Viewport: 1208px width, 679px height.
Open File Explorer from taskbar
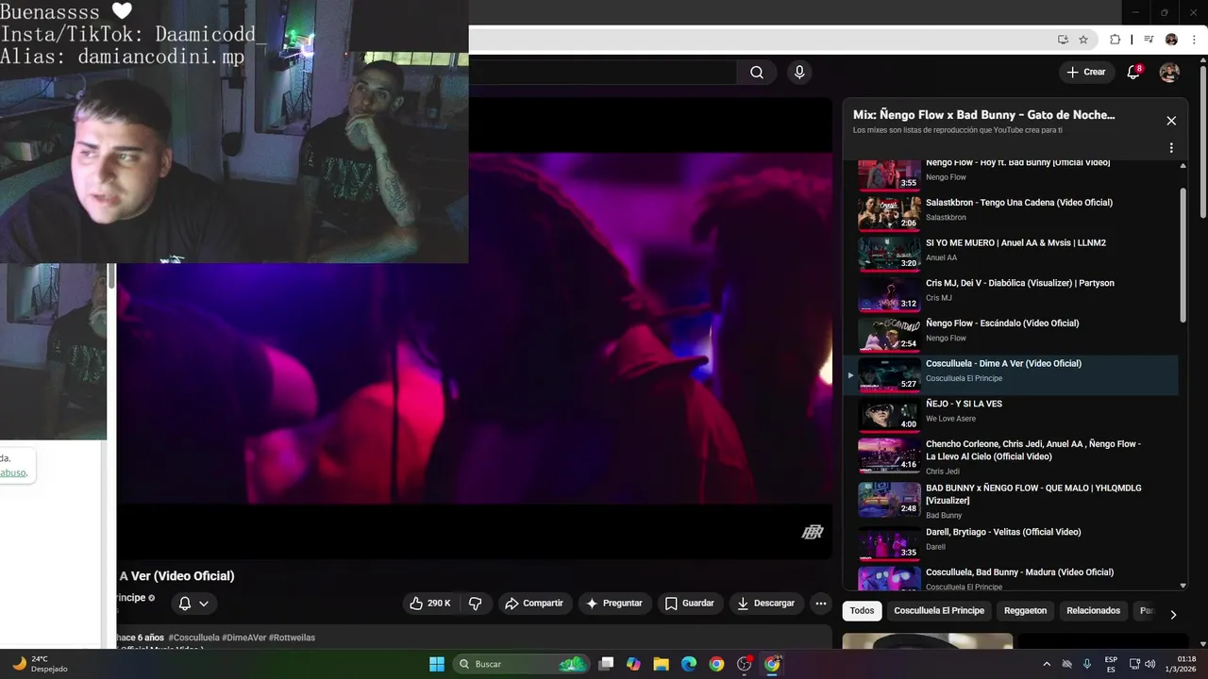(661, 664)
